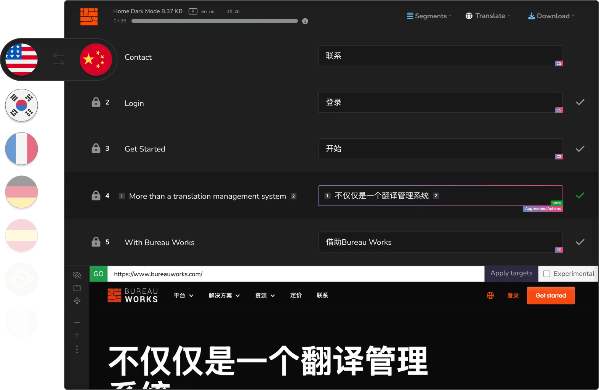The width and height of the screenshot is (599, 390).
Task: Click the preview window frame icon
Action: [77, 288]
